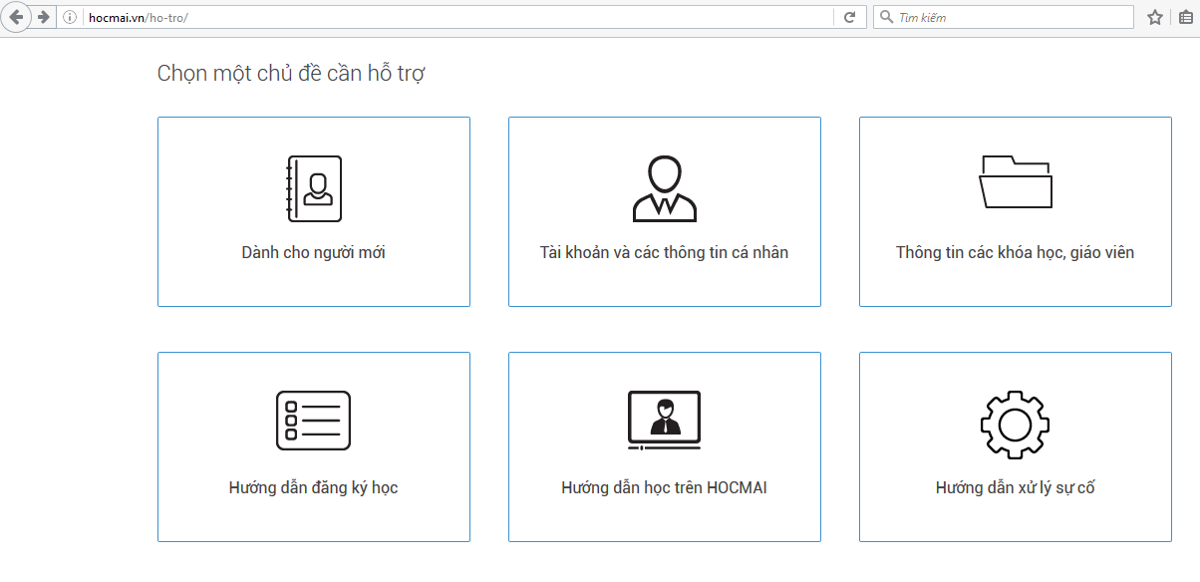Click the gear icon for troubleshooting guide
Viewport: 1200px width, 582px height.
tap(1016, 425)
